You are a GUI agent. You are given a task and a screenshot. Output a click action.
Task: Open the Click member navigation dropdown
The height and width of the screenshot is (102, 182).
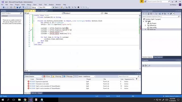coord(121,13)
